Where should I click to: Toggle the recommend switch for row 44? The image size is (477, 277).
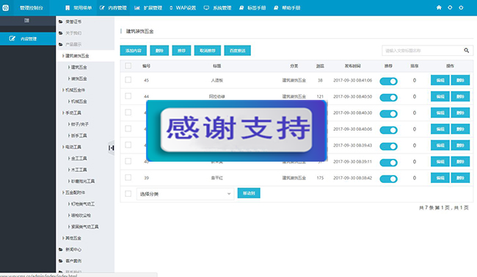click(388, 98)
